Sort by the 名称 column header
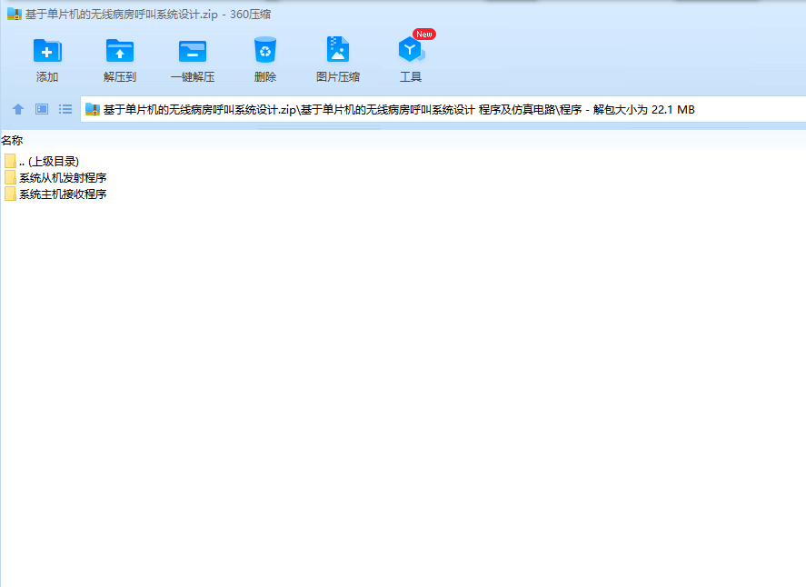The width and height of the screenshot is (806, 587). (x=12, y=140)
